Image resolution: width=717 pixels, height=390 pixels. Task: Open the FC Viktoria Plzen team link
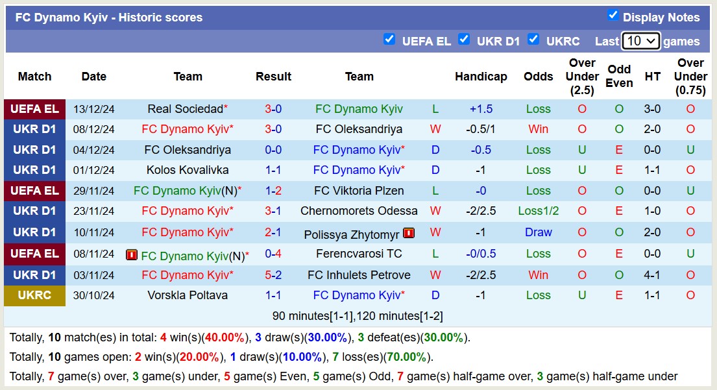pyautogui.click(x=359, y=191)
